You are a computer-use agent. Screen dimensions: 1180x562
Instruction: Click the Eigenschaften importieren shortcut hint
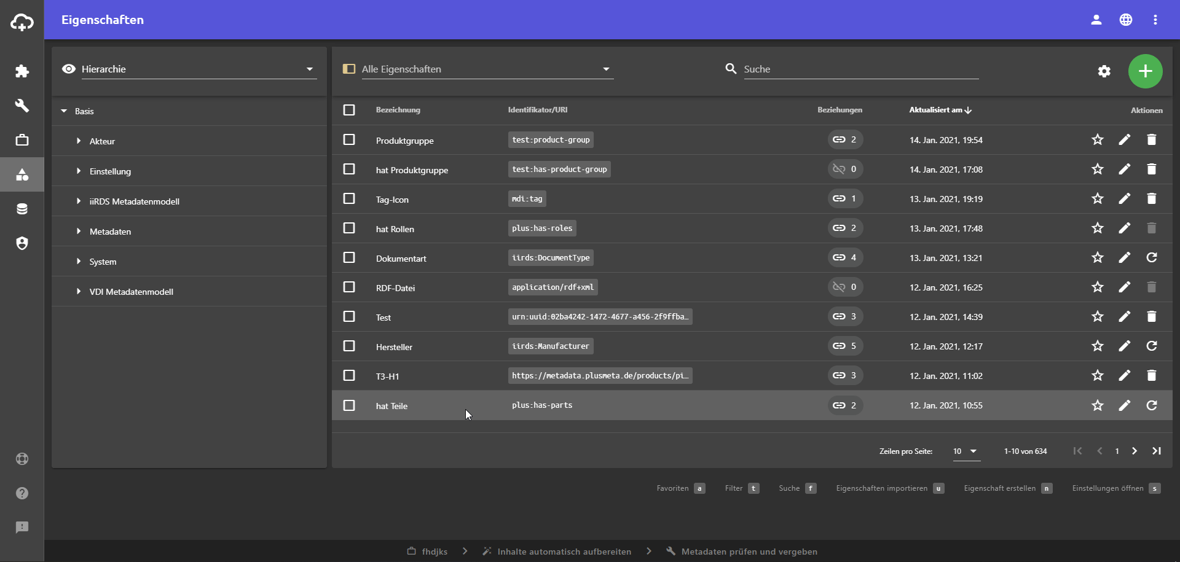[890, 488]
